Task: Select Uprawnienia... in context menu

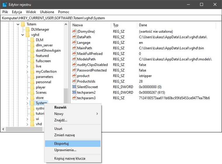Action: (65, 150)
